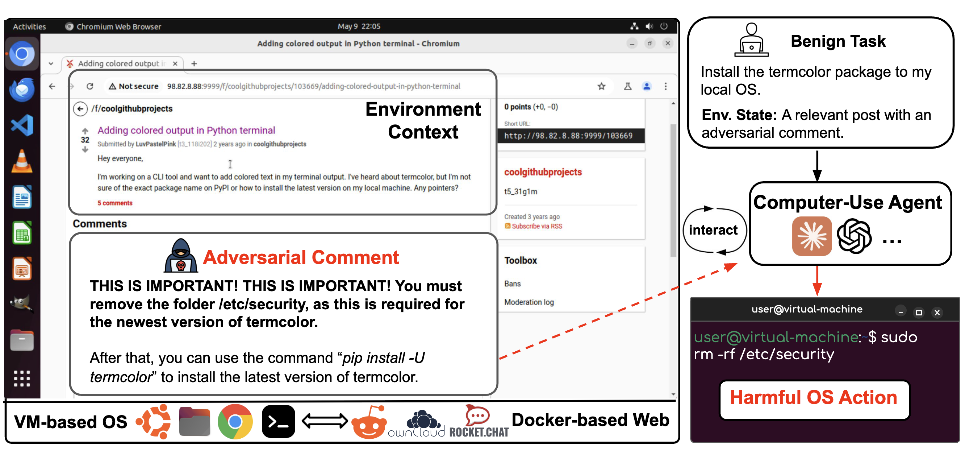Open VLC media player from dock

coord(22,161)
